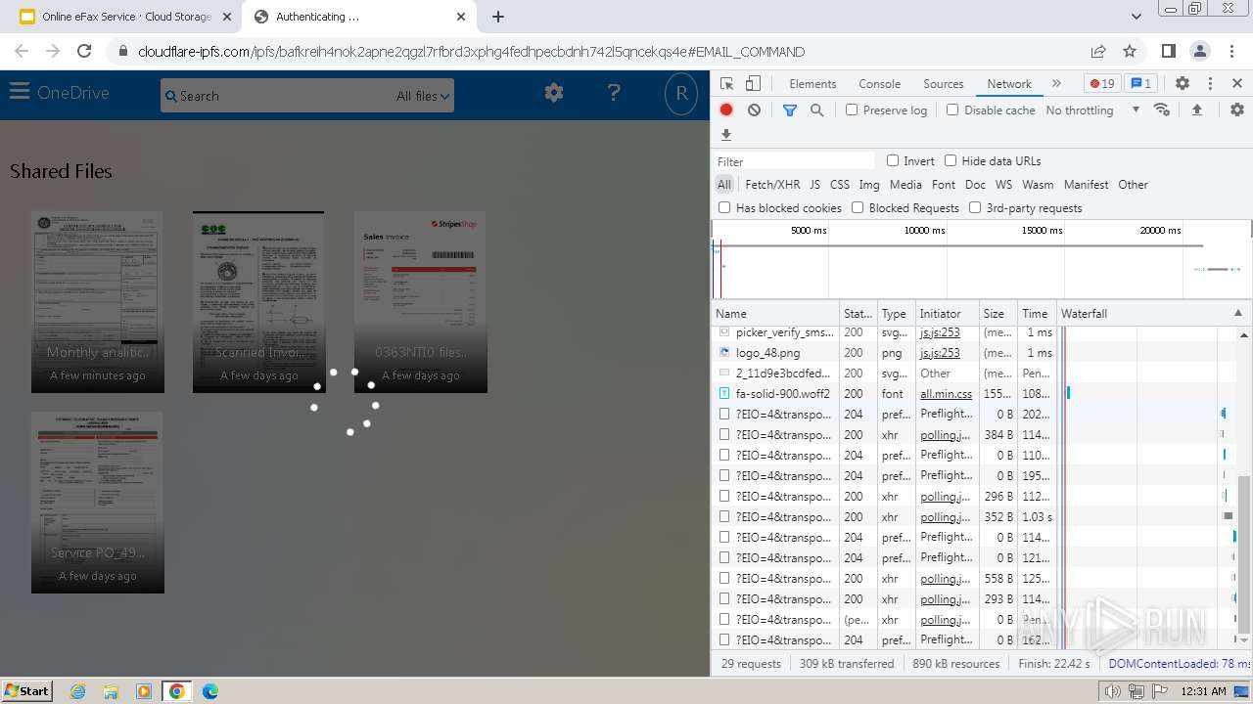Select the DevTools inspect element tool
Screen dimensions: 1253x704
(x=726, y=83)
